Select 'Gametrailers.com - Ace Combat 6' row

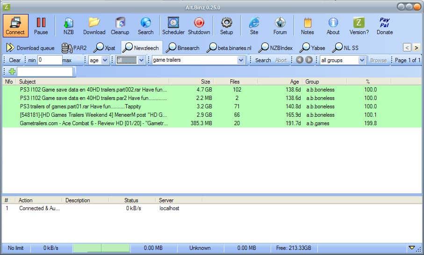pyautogui.click(x=212, y=123)
